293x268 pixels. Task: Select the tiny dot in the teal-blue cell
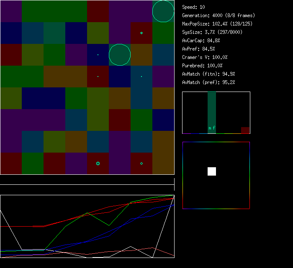click(141, 77)
